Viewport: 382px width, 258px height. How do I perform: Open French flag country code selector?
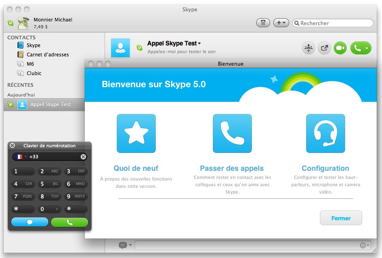pyautogui.click(x=21, y=157)
